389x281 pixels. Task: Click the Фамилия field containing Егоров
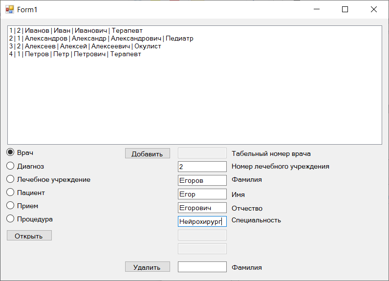[202, 180]
